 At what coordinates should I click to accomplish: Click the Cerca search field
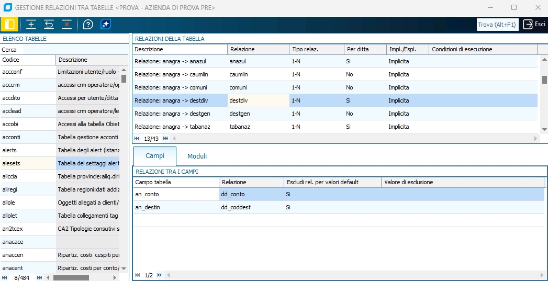tap(73, 49)
